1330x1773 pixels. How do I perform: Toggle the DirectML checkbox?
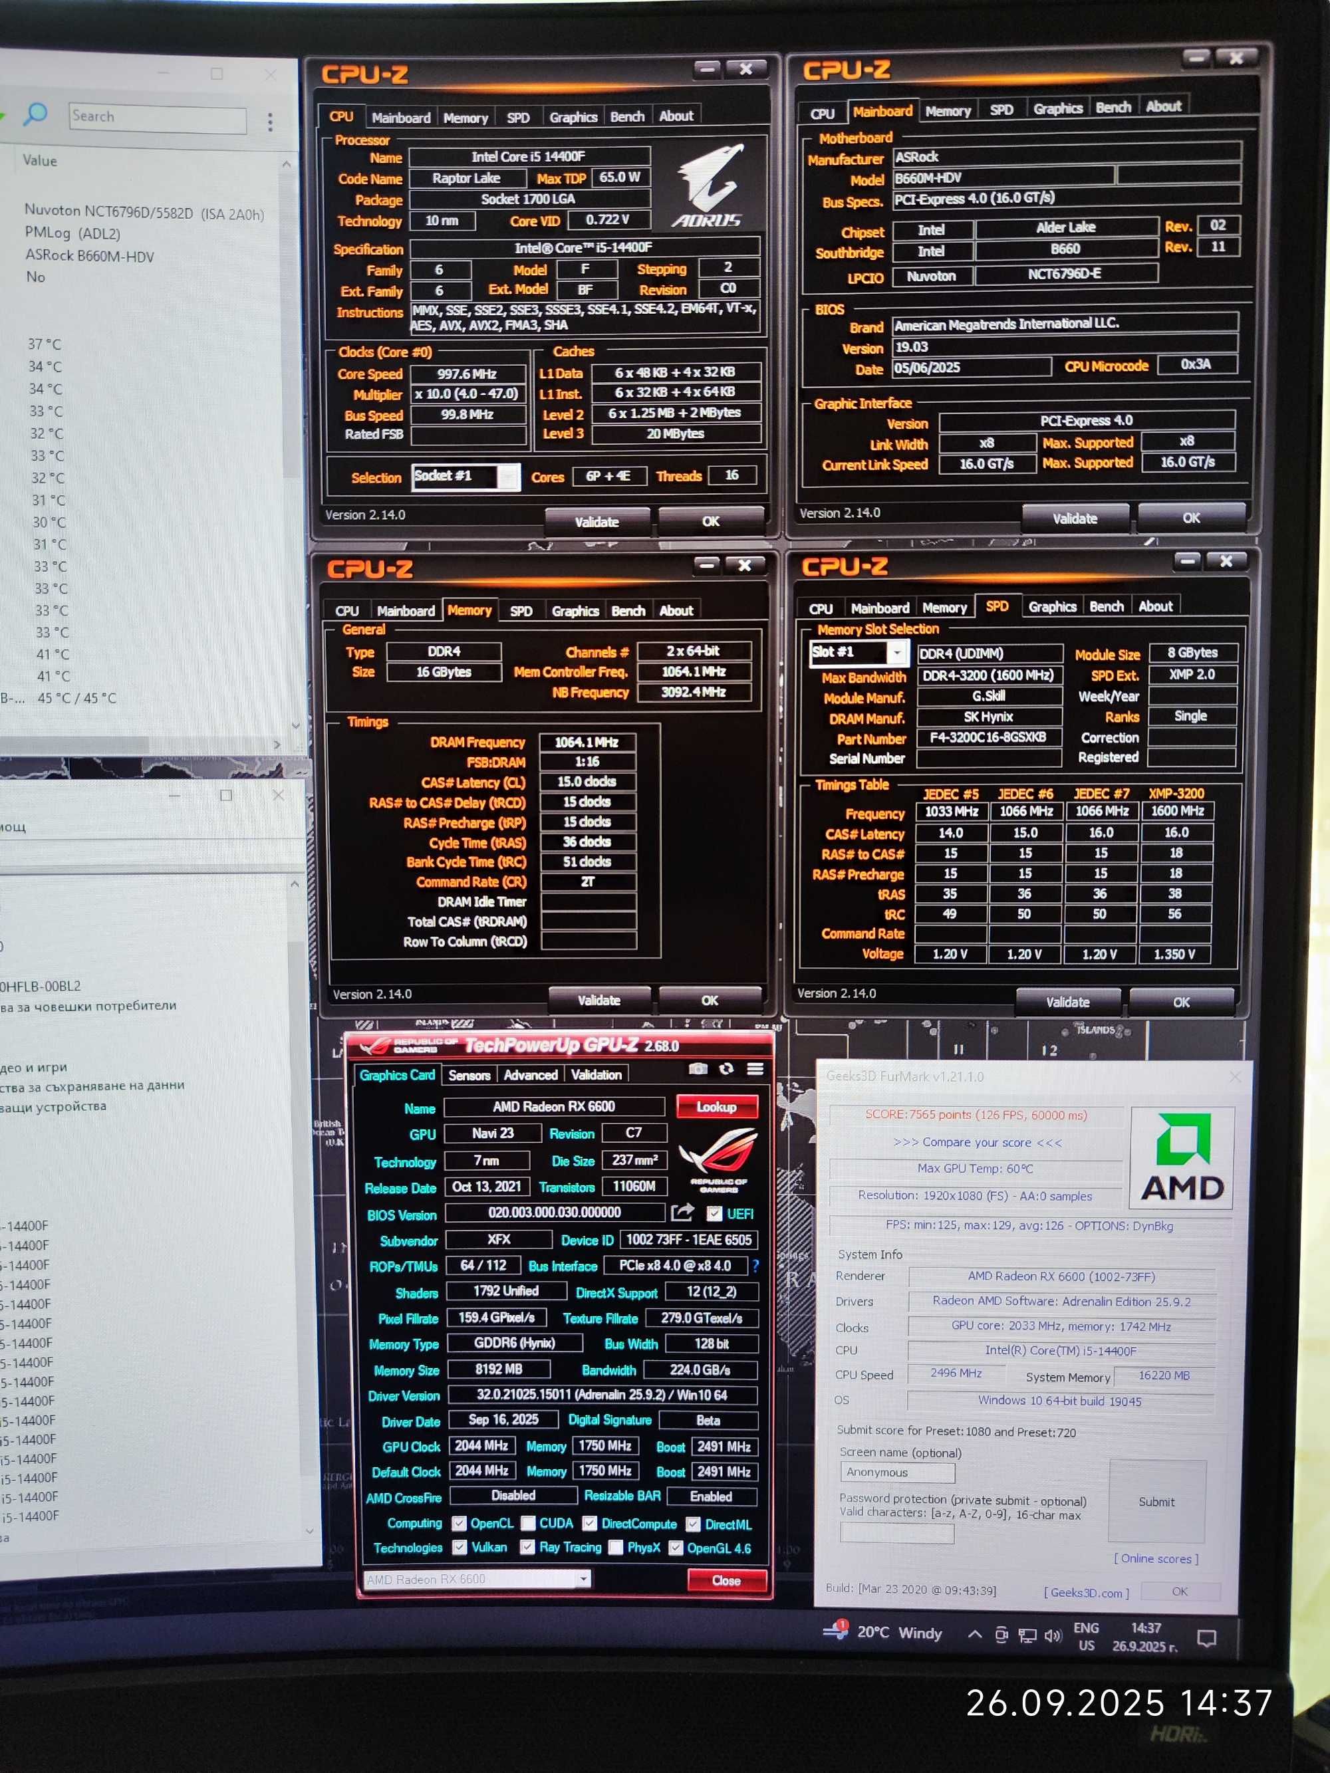point(693,1524)
